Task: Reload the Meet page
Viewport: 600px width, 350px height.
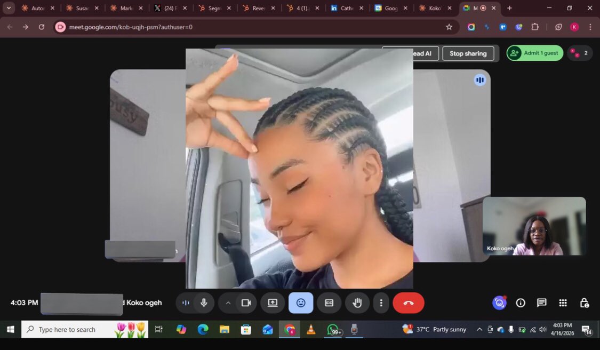Action: tap(41, 27)
